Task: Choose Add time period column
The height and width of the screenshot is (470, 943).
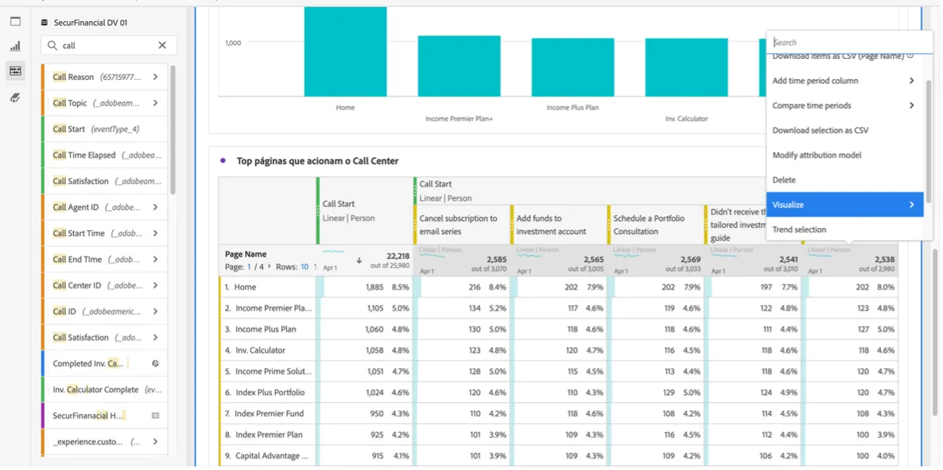Action: point(845,81)
